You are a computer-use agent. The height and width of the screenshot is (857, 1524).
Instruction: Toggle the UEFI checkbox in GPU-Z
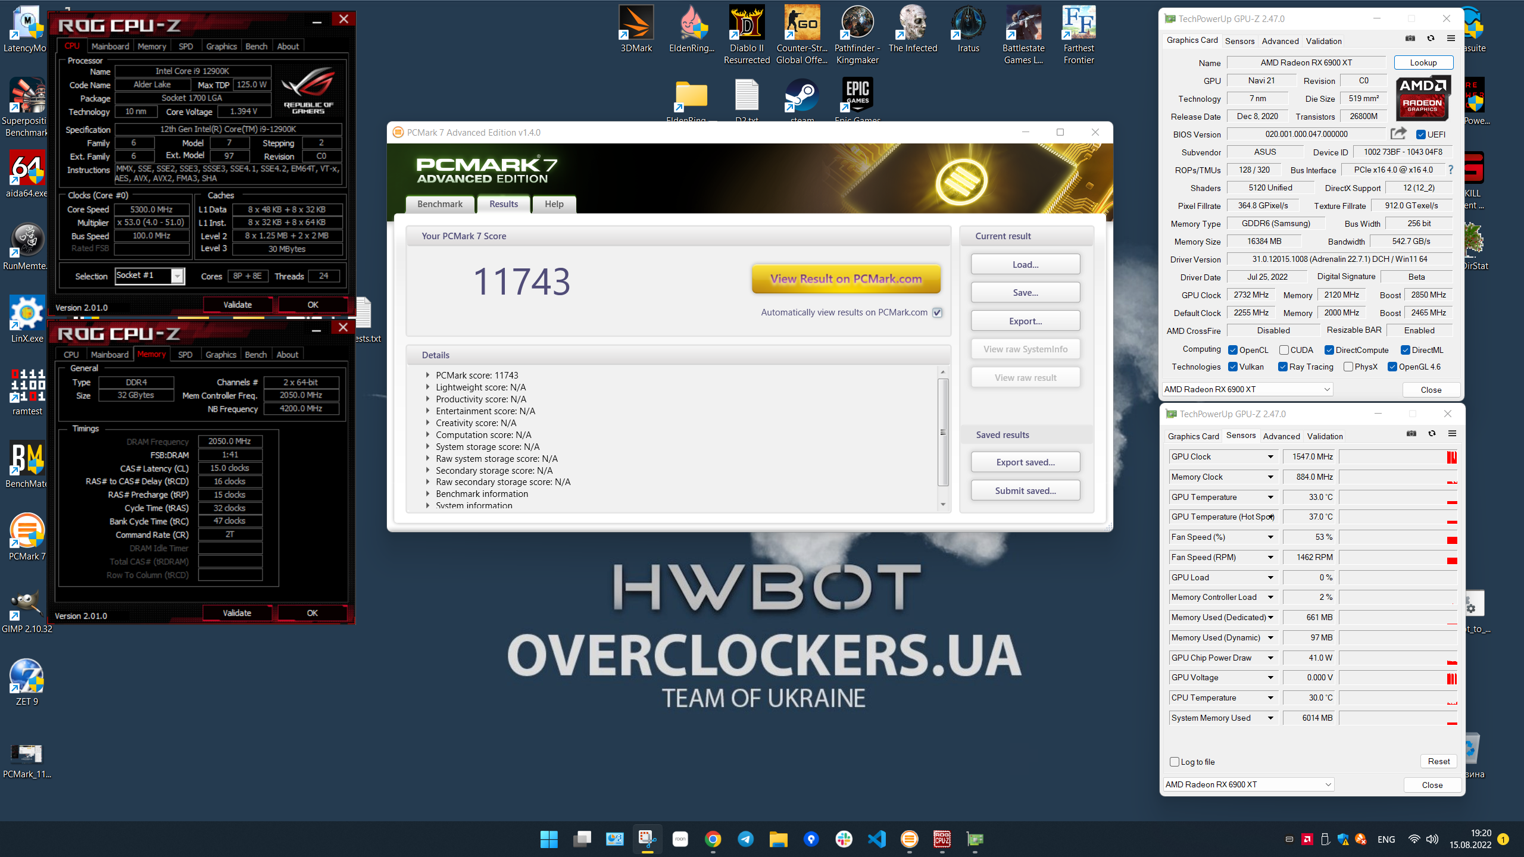pyautogui.click(x=1420, y=135)
